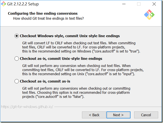The width and height of the screenshot is (163, 123).
Task: Click the "Checkout as-is, commit Unix-style line endings" label text
Action: click(x=61, y=59)
